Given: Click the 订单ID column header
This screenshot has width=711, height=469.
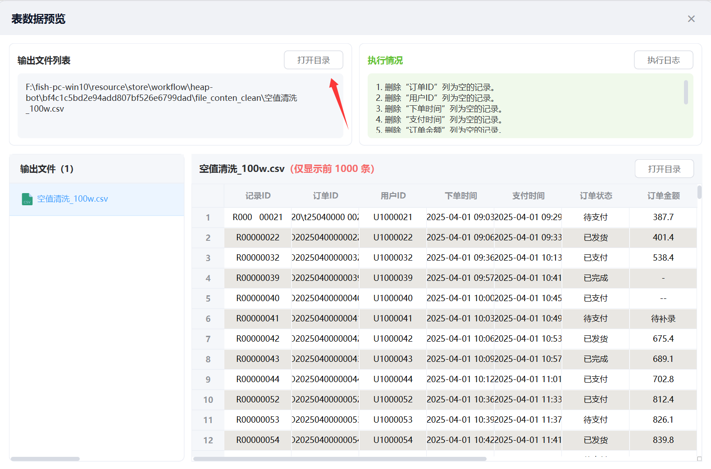Looking at the screenshot, I should (325, 196).
